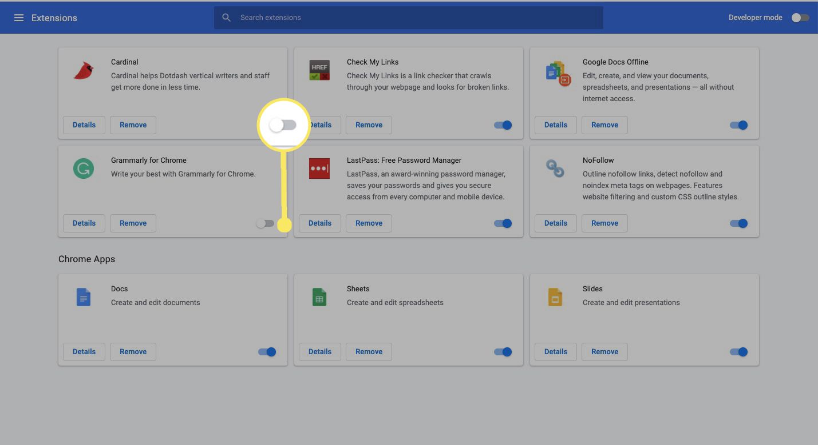Viewport: 818px width, 445px height.
Task: Enable the Grammarly for Chrome toggle
Action: (x=265, y=223)
